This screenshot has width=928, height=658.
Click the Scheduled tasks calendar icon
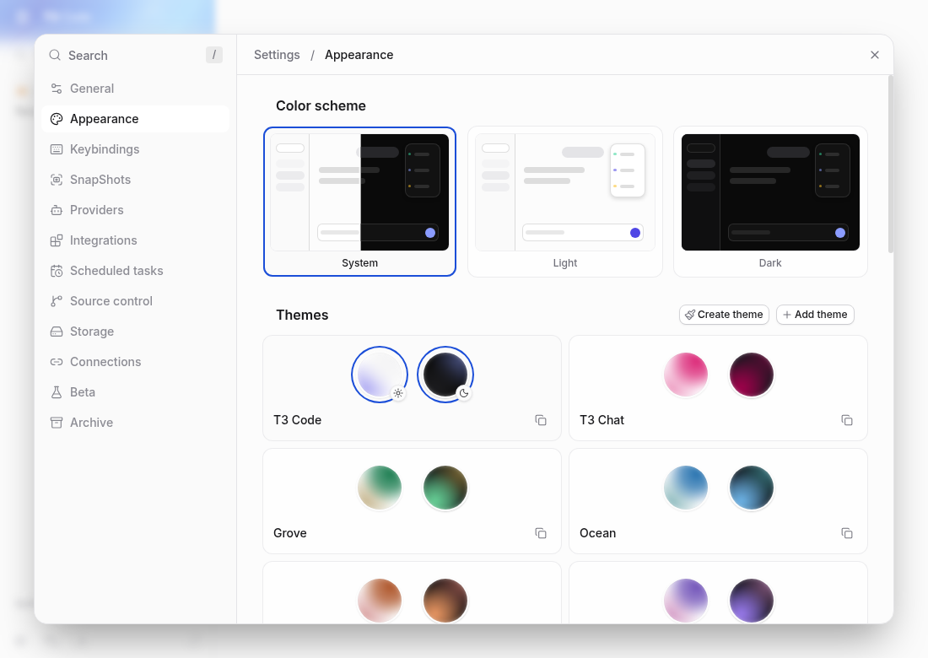pyautogui.click(x=57, y=271)
